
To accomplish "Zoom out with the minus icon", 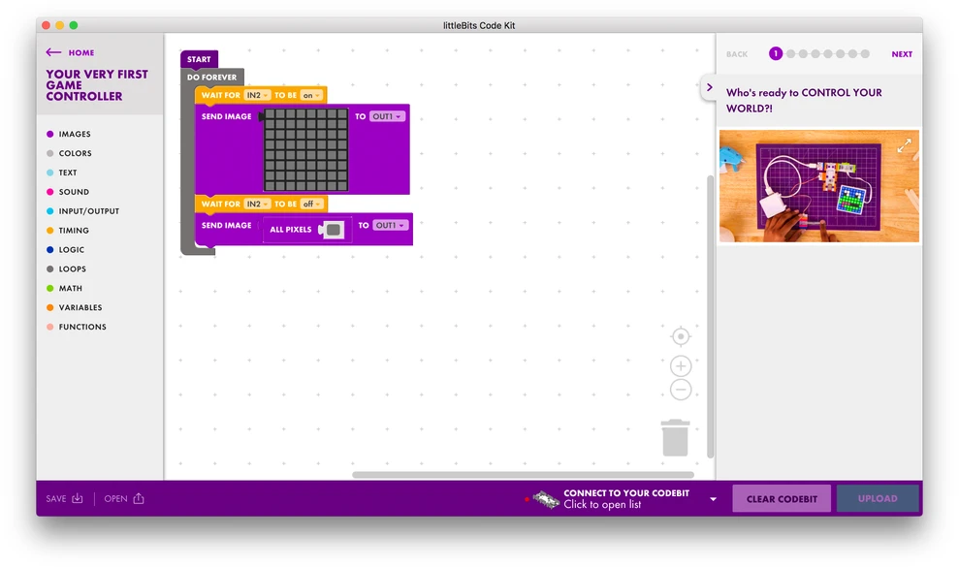I will (x=681, y=390).
